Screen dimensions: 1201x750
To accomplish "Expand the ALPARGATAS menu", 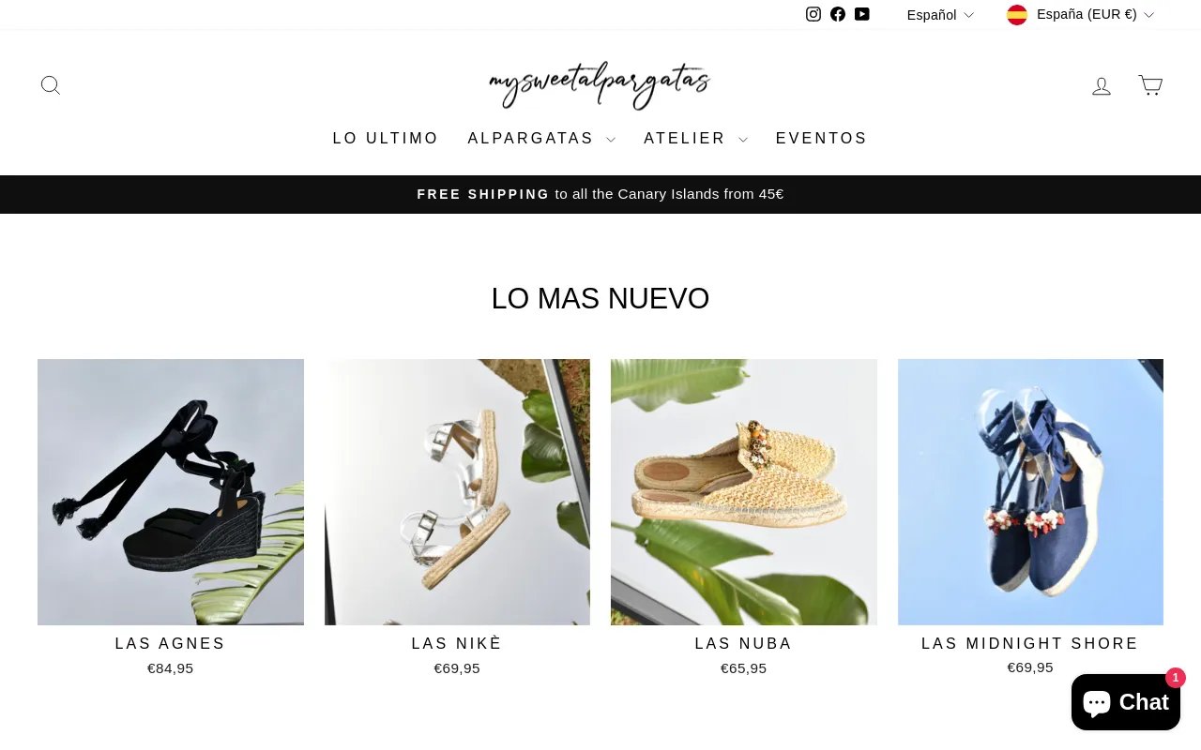I will coord(541,139).
